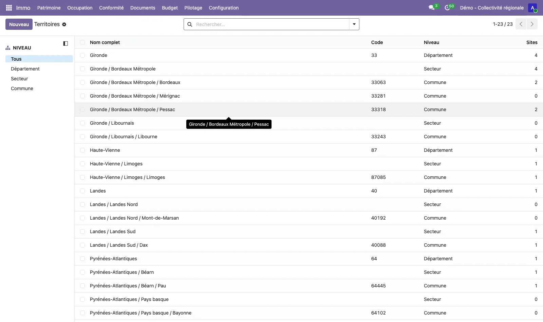
Task: Tick the checkbox for Gironde row
Action: click(x=82, y=55)
